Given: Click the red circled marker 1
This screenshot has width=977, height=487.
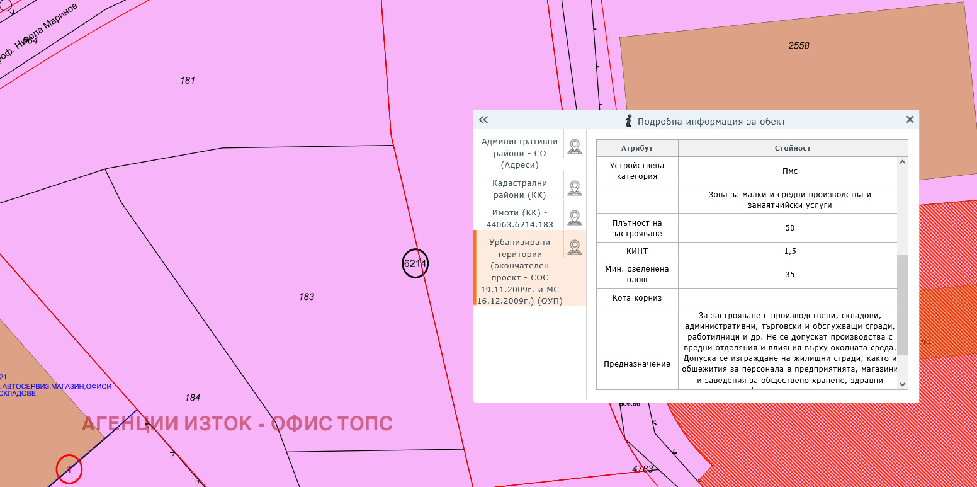Looking at the screenshot, I should tap(69, 469).
